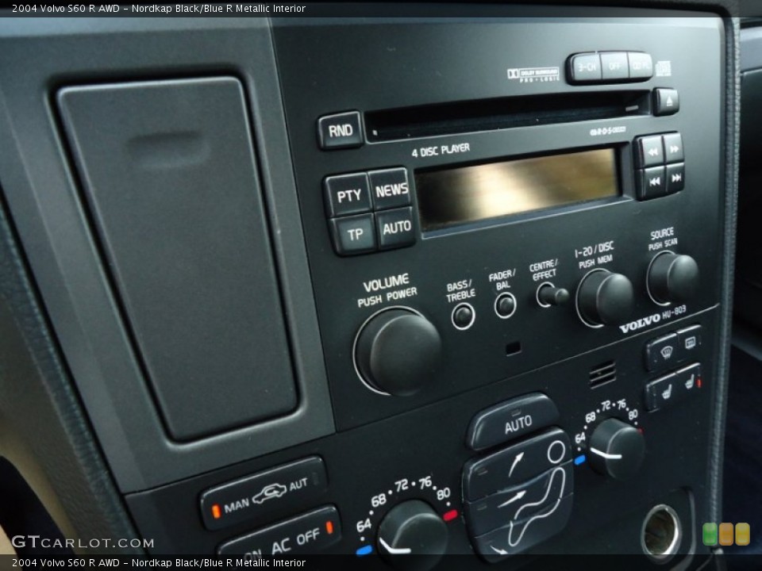Push the OFF surround mode button

(614, 65)
